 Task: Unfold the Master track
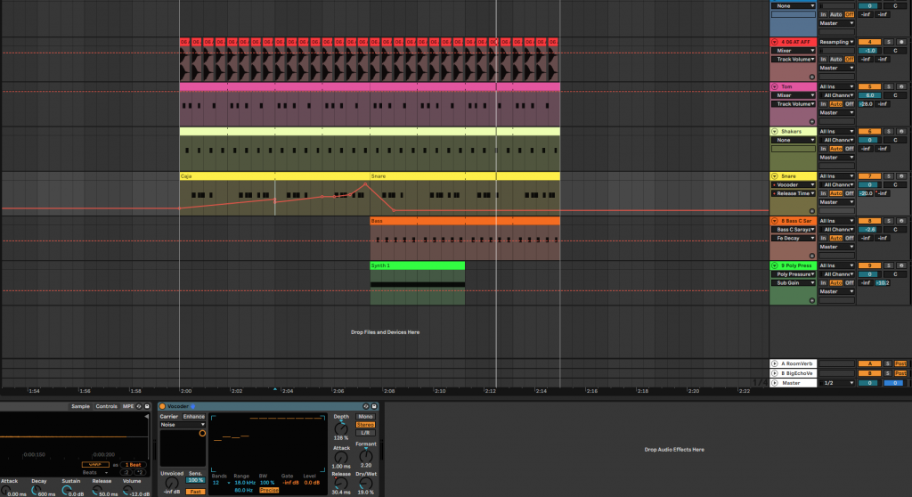point(774,383)
